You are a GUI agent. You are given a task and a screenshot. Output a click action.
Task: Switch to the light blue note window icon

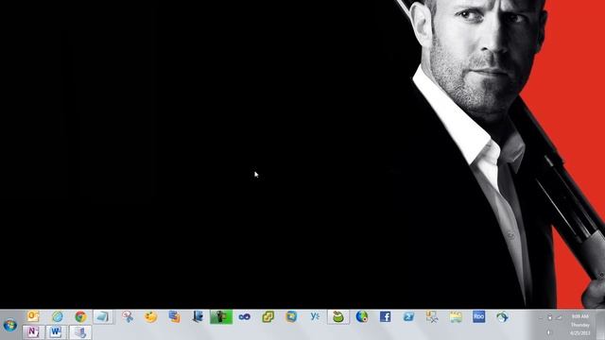click(103, 317)
